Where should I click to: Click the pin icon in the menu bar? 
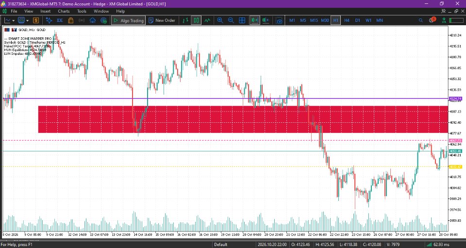[x=443, y=11]
